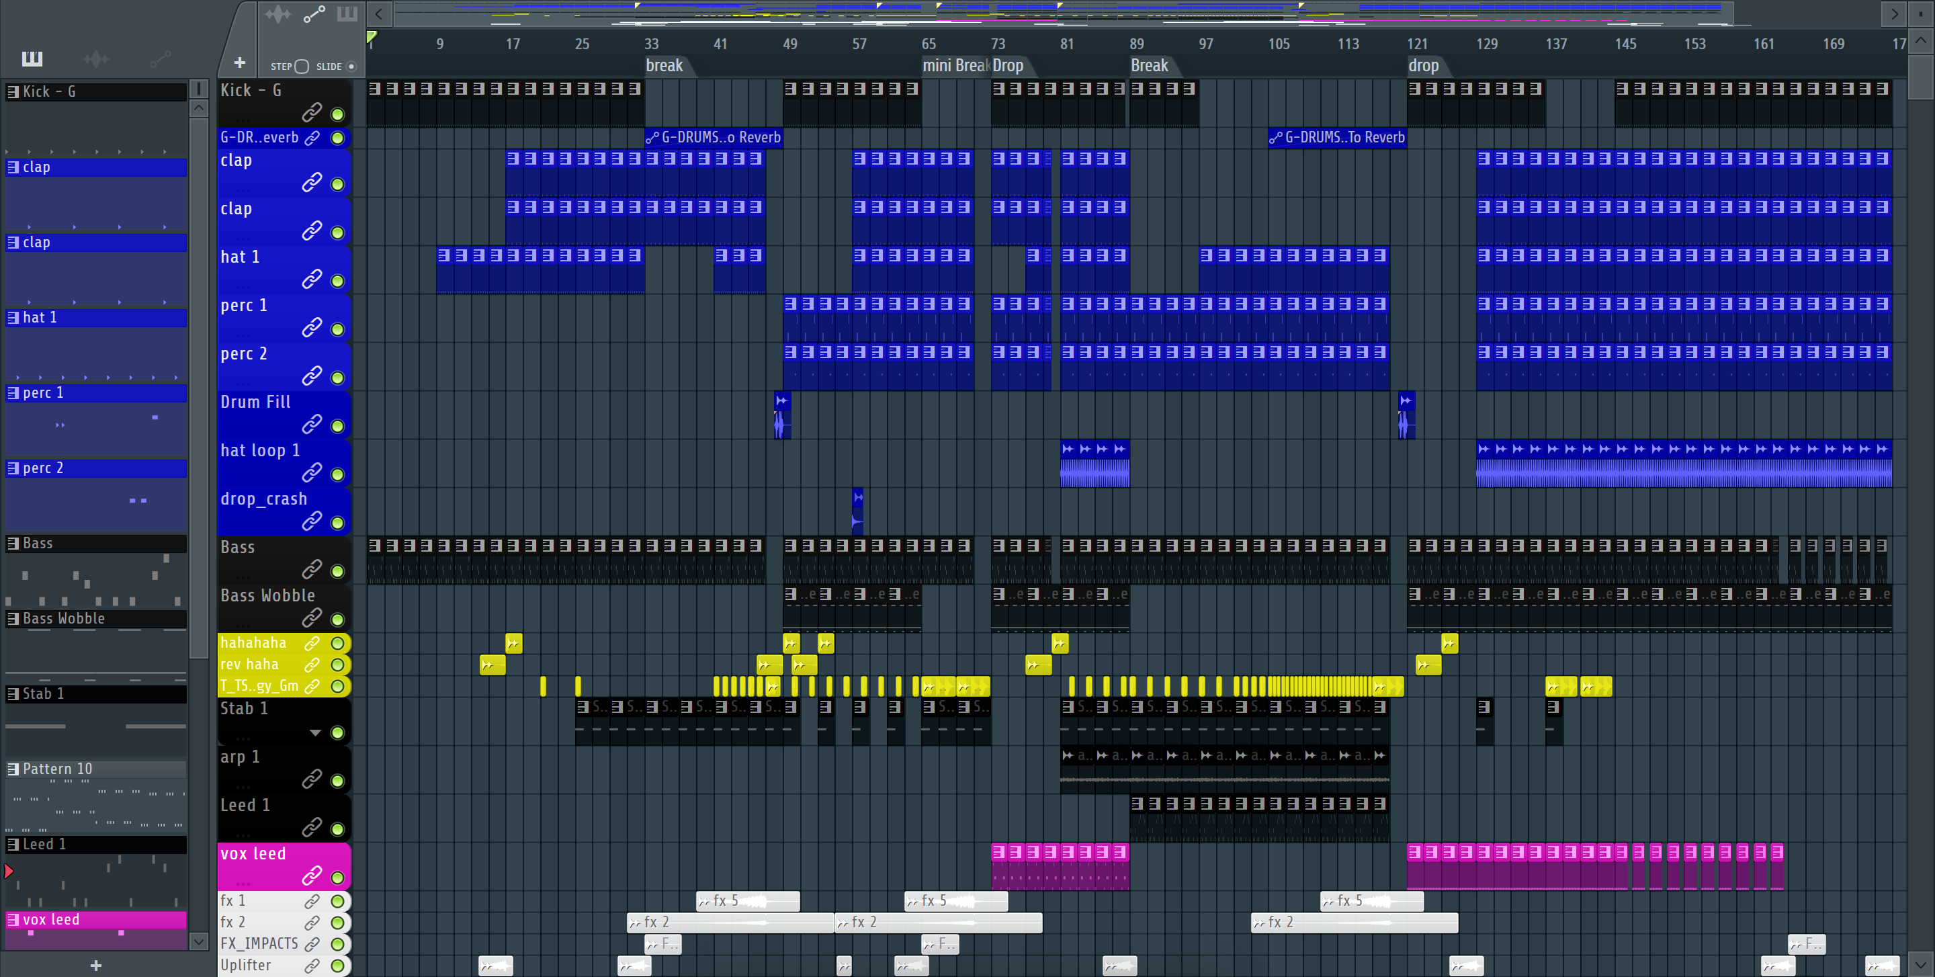This screenshot has height=977, width=1935.
Task: Click the link icon on Drum Fill track
Action: (x=312, y=424)
